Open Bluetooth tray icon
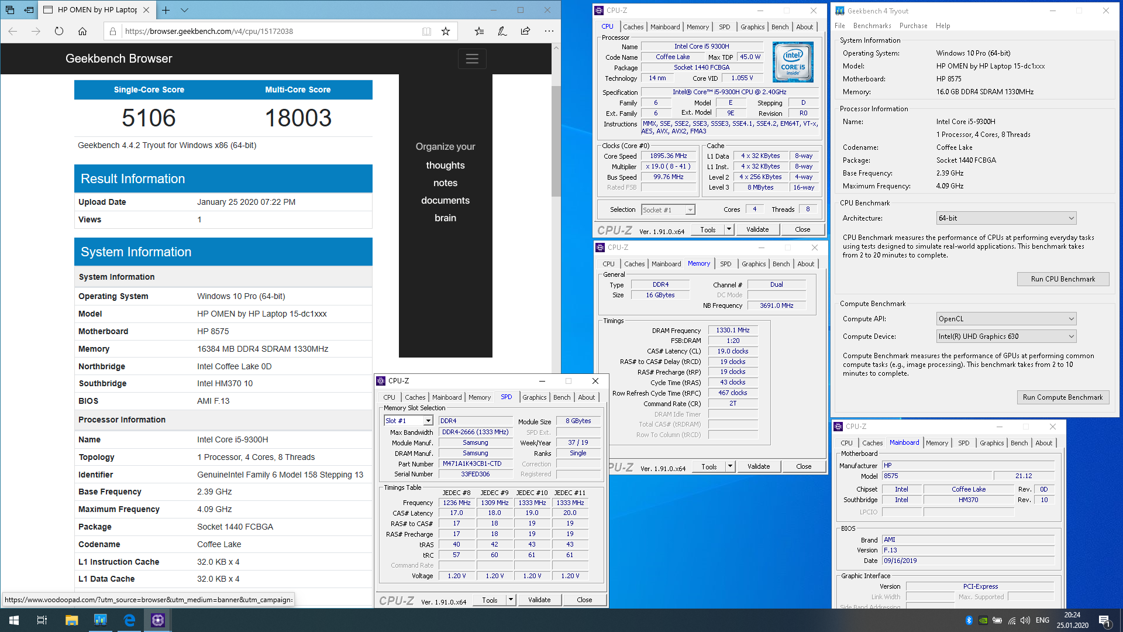 [x=969, y=620]
